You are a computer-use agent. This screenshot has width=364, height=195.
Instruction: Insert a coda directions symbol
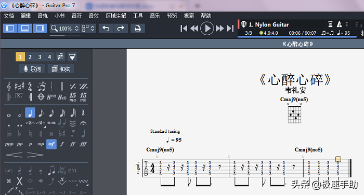41,97
